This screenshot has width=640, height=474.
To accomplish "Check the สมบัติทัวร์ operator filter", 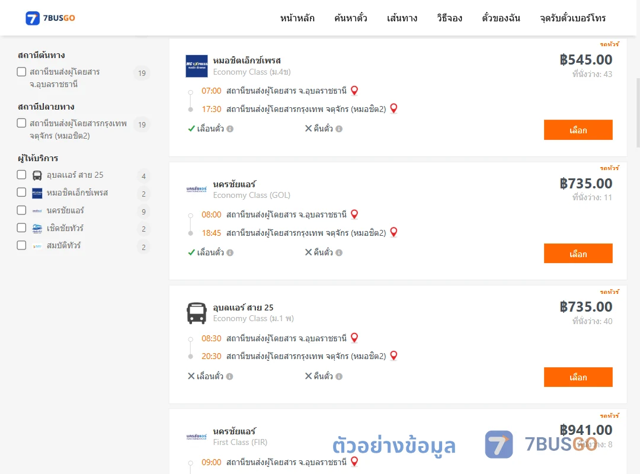I will pyautogui.click(x=22, y=245).
